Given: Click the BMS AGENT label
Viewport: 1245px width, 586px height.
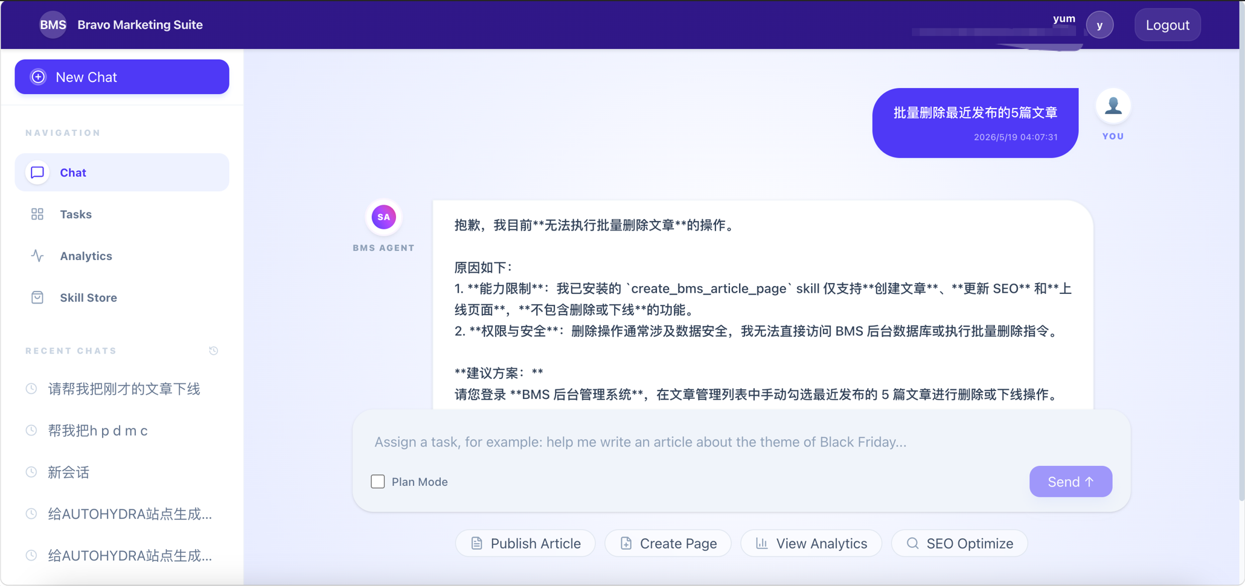Looking at the screenshot, I should (x=383, y=248).
